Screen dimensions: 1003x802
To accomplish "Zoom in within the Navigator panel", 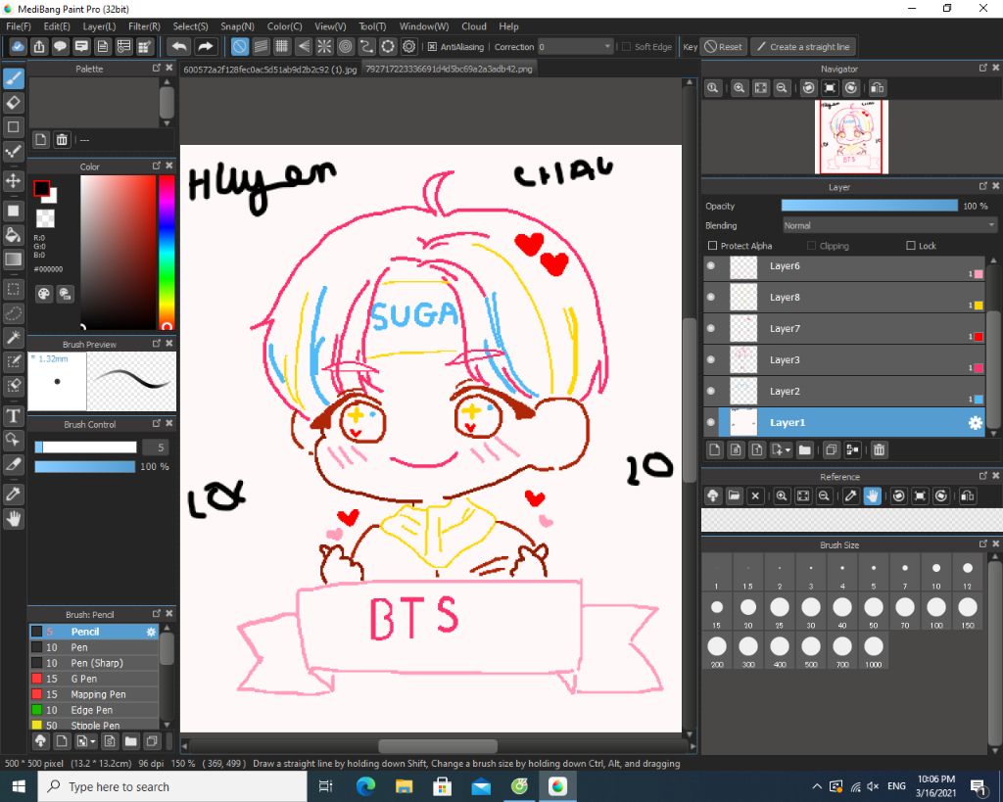I will (x=739, y=88).
